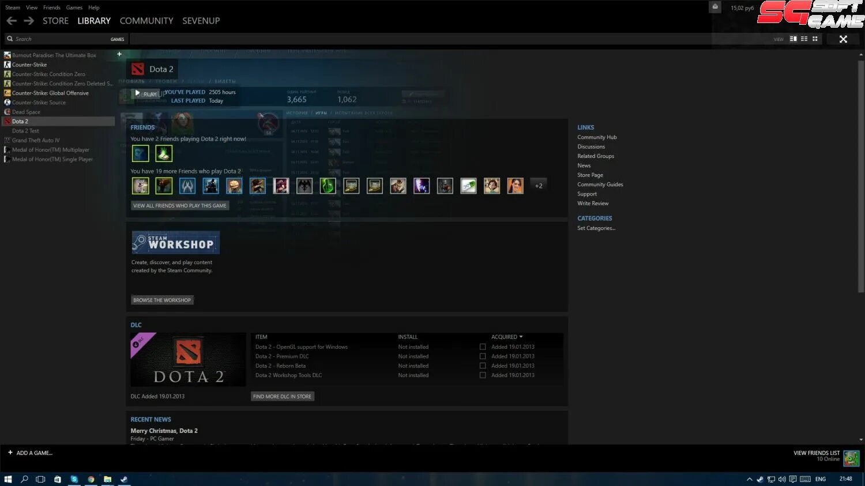The height and width of the screenshot is (486, 865).
Task: Click the plus icon above games list
Action: pos(119,54)
